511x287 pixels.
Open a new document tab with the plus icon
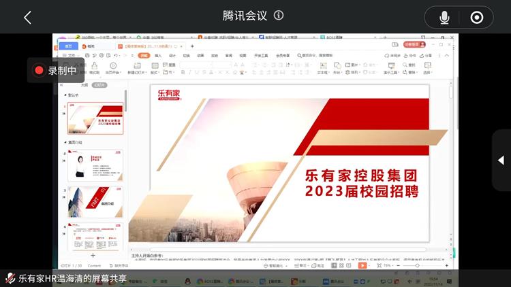[x=192, y=46]
